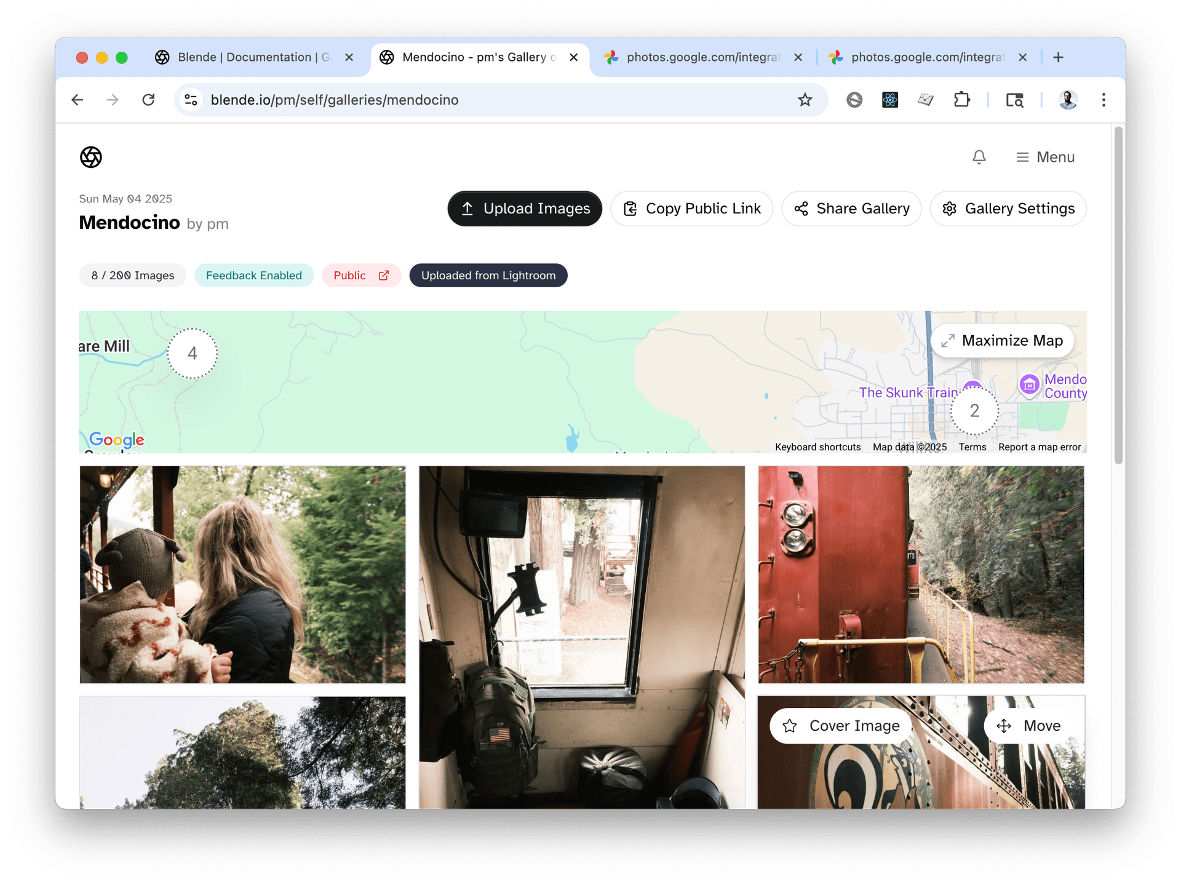Open Chrome profile avatar

(x=1068, y=100)
